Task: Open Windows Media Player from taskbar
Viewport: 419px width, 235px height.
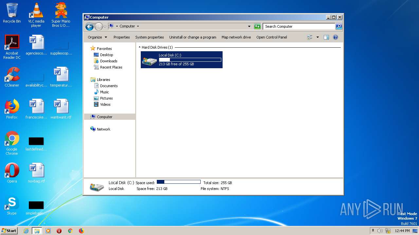Action: click(x=48, y=231)
